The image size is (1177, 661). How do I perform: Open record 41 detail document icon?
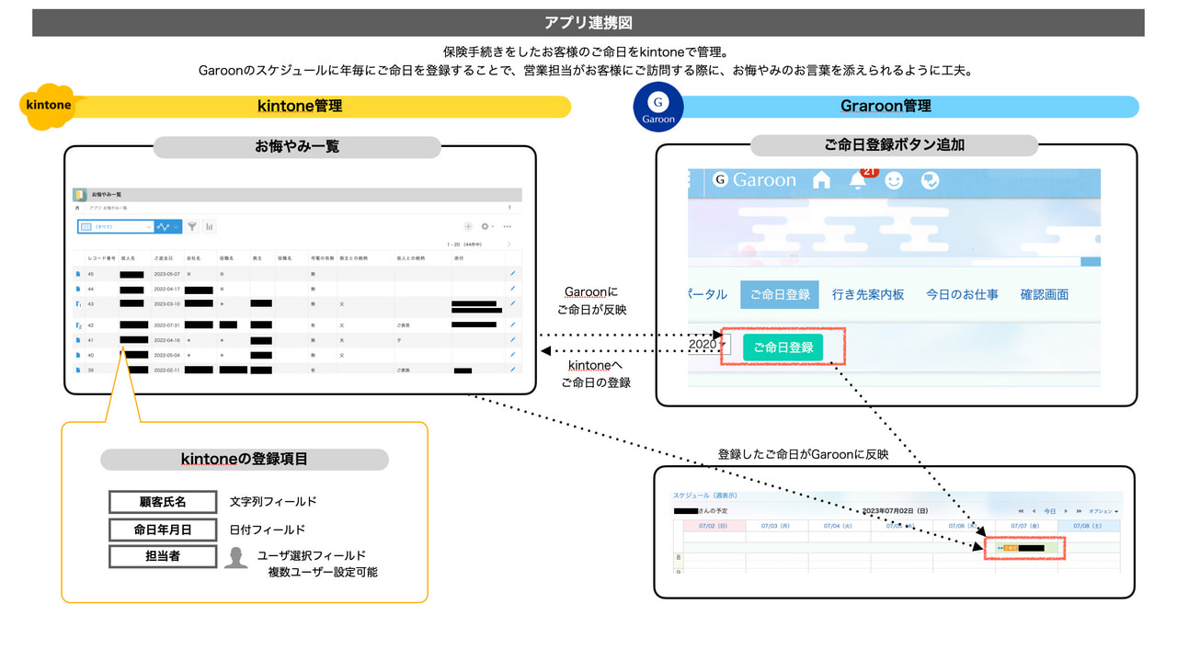78,340
